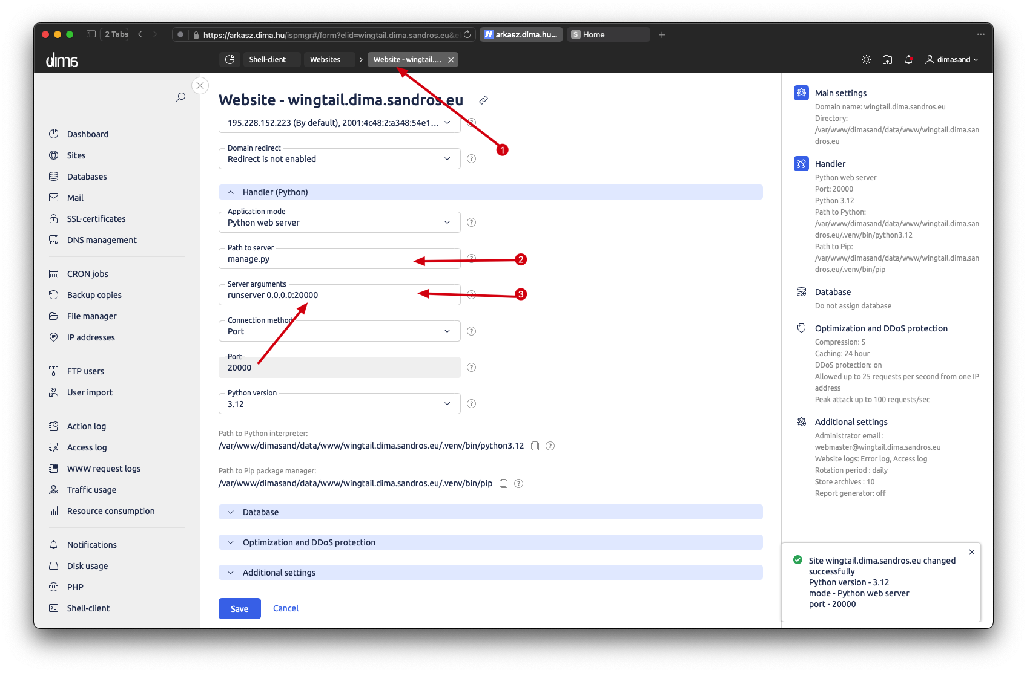Copy the Pip package manager path
This screenshot has width=1027, height=673.
(x=503, y=484)
